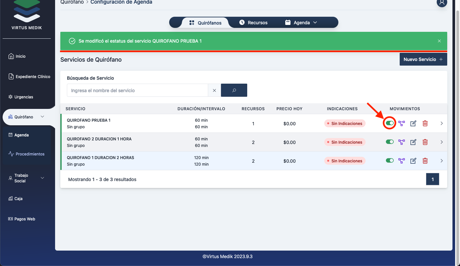Screen dimensions: 460x266
Task: Focus the service name search field
Action: pos(137,91)
